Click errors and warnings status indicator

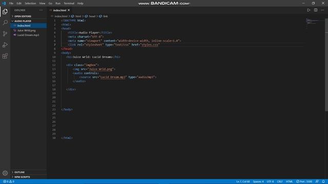coord(9,181)
